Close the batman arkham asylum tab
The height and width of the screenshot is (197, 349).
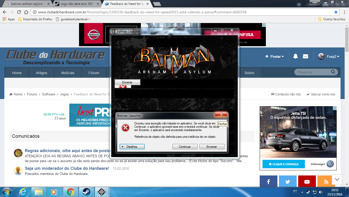49,4
